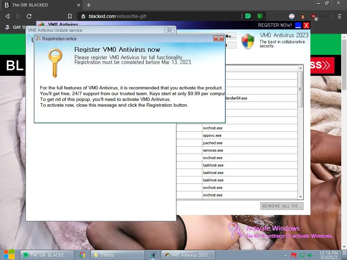
Task: Open the volume speaker tray icon
Action: (310, 255)
